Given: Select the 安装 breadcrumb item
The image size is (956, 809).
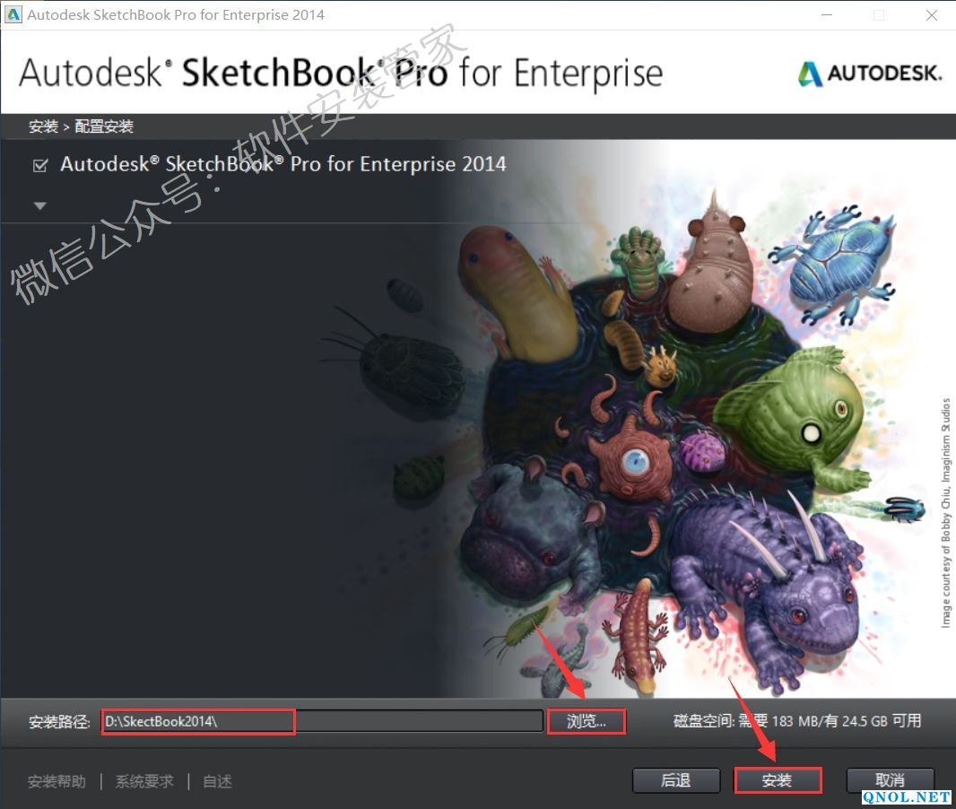Looking at the screenshot, I should tap(42, 126).
